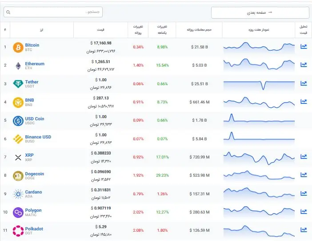312x241 pixels.
Task: Sort by تغییرات روزانه daily change header
Action: [138, 30]
